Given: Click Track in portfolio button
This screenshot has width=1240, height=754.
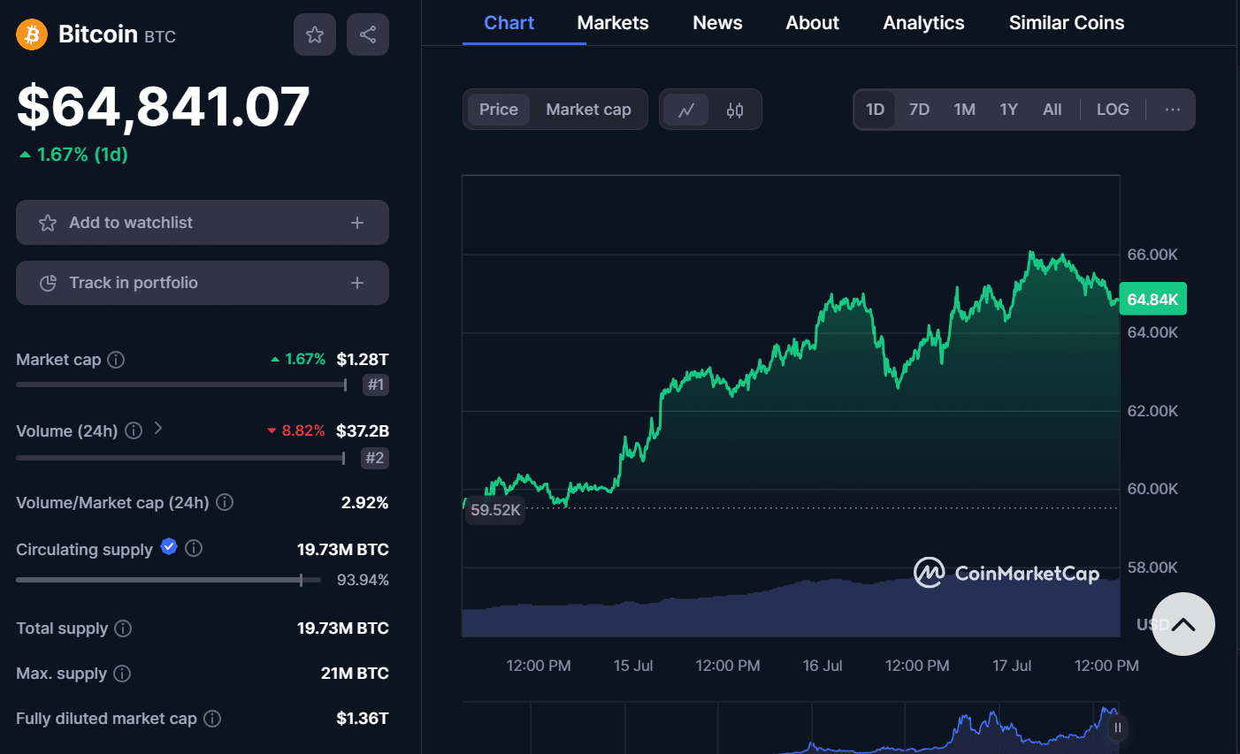Looking at the screenshot, I should (203, 283).
